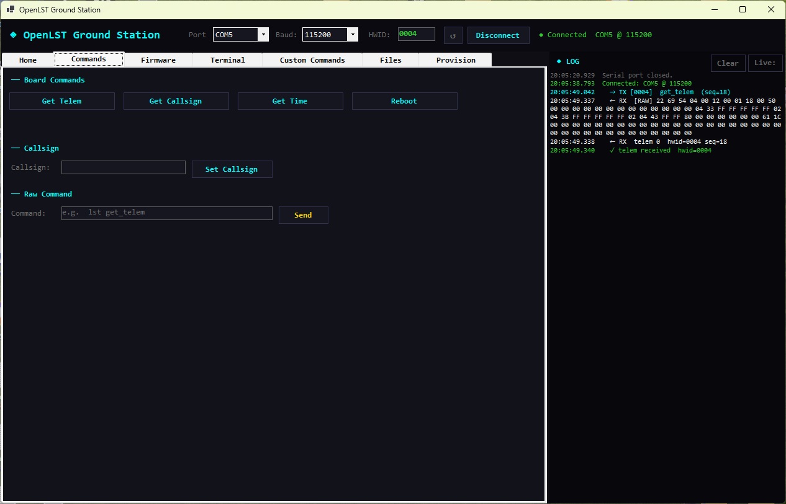This screenshot has width=786, height=504.
Task: Select the Custom Commands tab
Action: pyautogui.click(x=313, y=60)
